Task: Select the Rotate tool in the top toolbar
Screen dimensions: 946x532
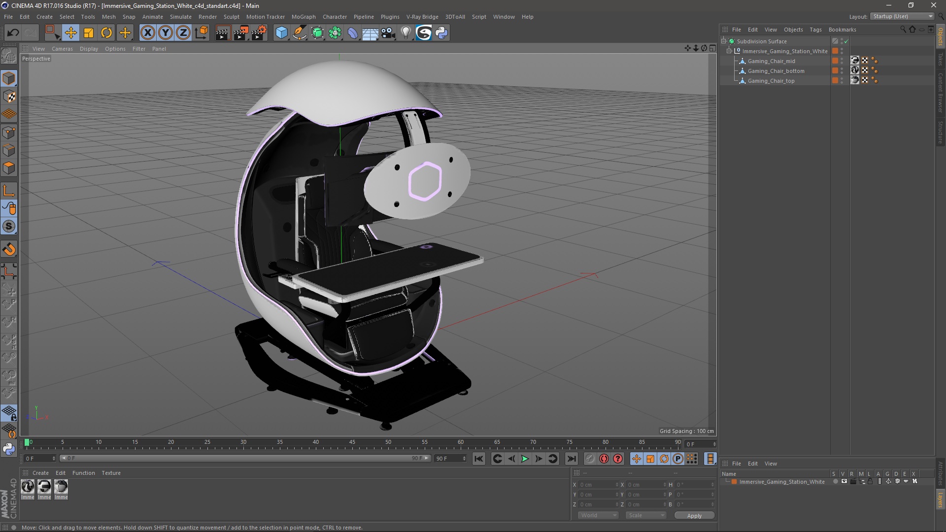Action: 106,33
